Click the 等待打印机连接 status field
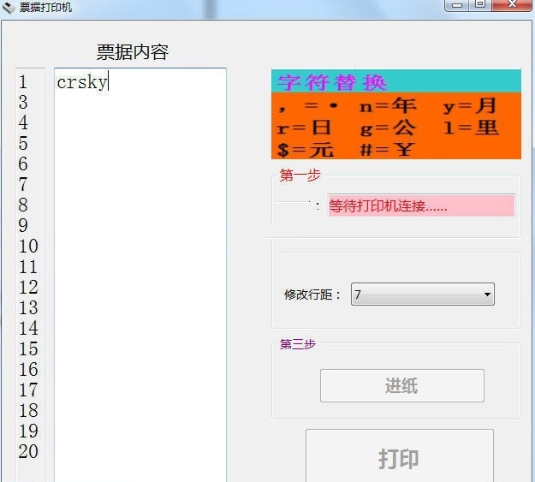The image size is (535, 482). (421, 205)
